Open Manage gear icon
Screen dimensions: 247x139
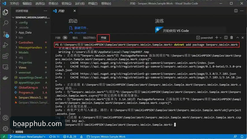click(5, 128)
